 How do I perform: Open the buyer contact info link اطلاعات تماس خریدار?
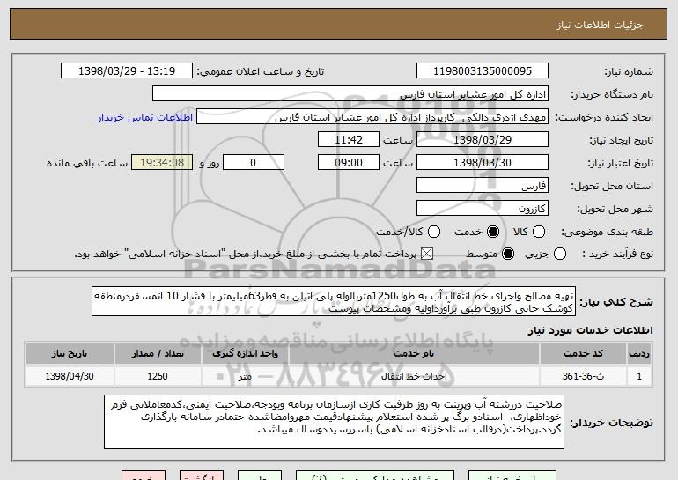click(145, 118)
